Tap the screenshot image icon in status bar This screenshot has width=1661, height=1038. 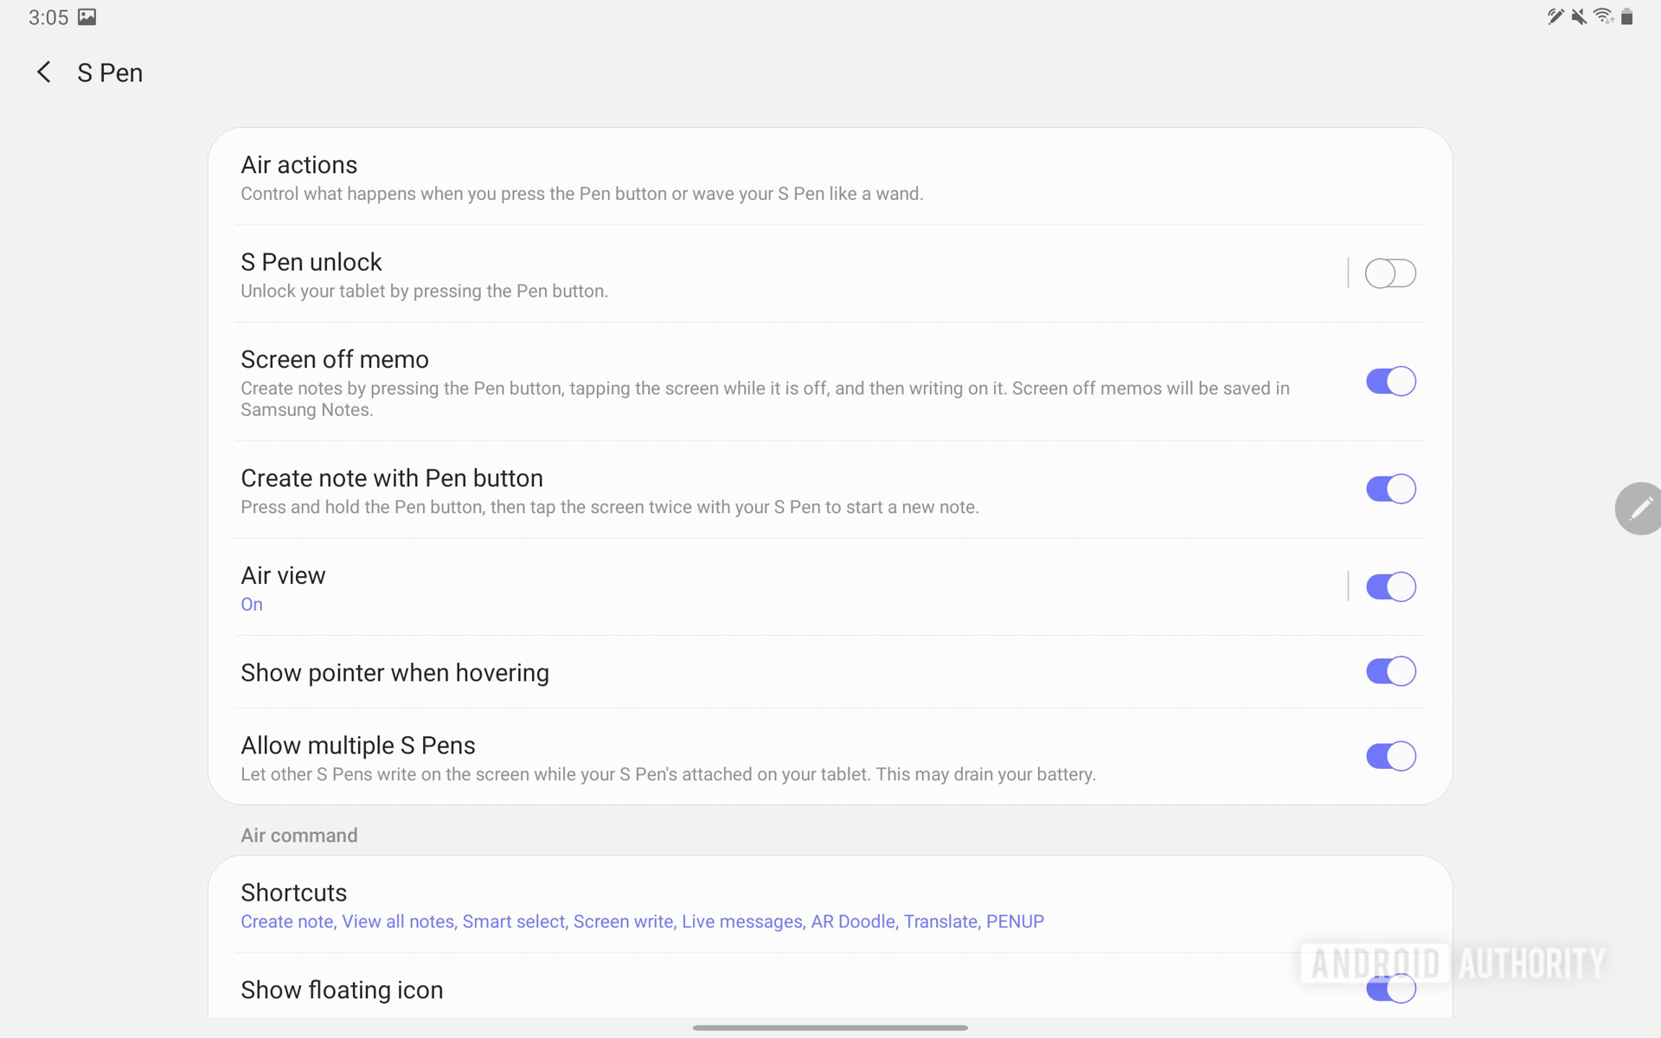[87, 17]
